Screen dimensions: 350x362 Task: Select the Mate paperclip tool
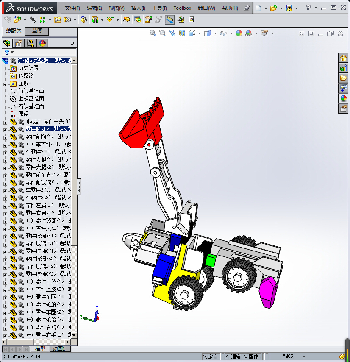click(33, 19)
